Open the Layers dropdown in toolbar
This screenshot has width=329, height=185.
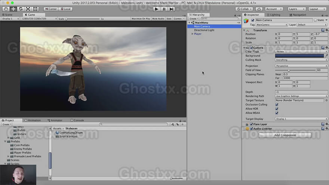tap(296, 9)
